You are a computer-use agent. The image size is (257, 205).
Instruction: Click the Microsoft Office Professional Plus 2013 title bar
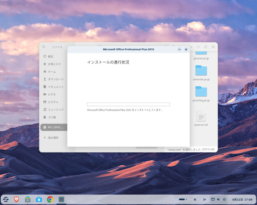[128, 50]
